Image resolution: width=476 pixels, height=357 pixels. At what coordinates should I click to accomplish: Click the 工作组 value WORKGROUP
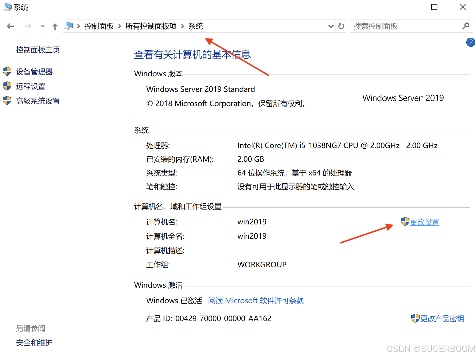click(x=262, y=265)
